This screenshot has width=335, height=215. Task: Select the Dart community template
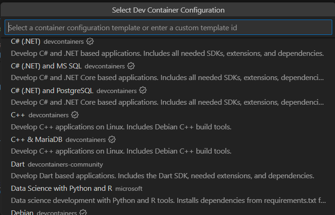(x=18, y=164)
